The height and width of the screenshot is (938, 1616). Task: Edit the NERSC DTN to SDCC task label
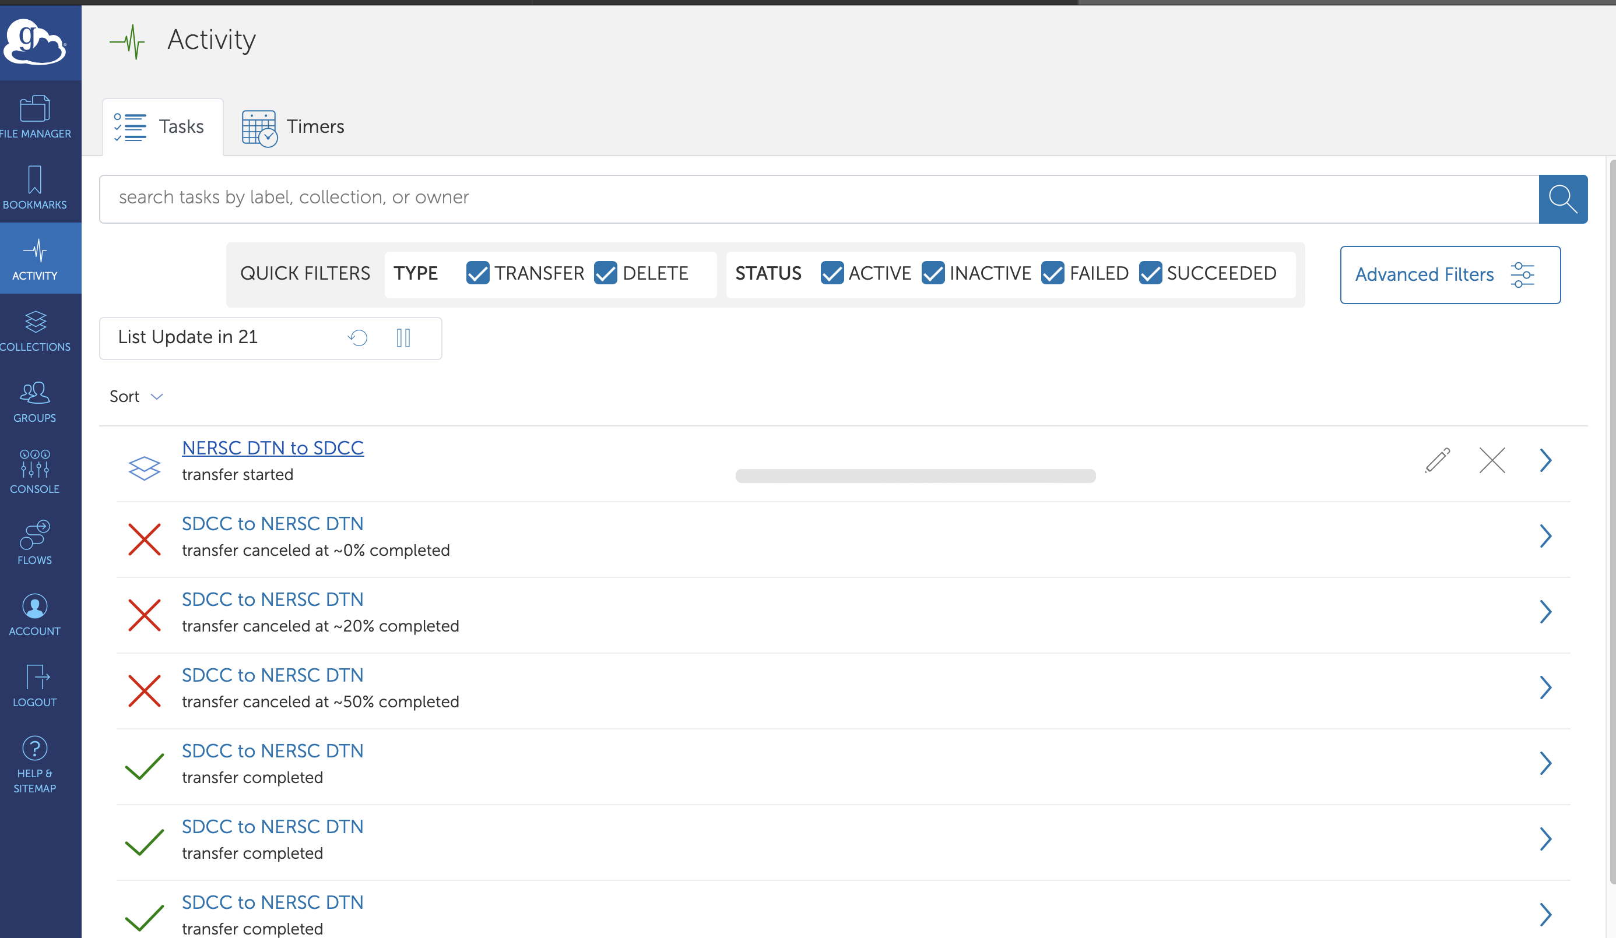(1438, 460)
